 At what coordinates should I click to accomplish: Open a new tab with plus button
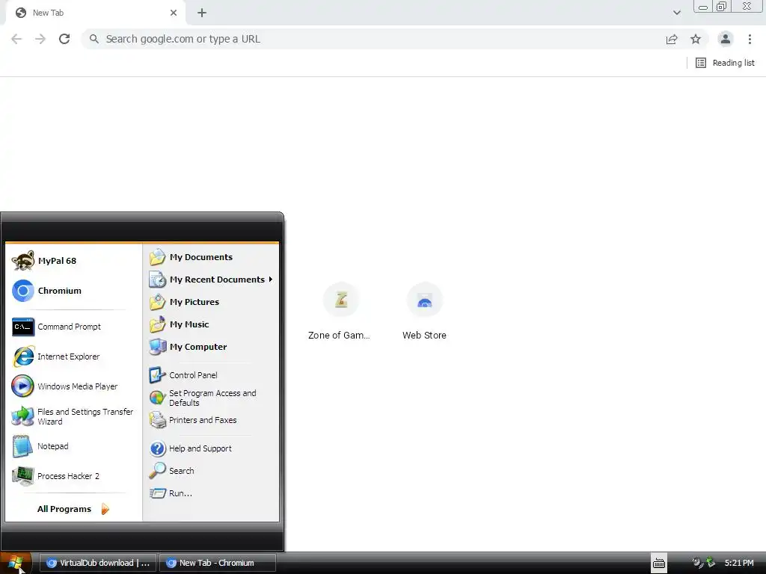click(202, 13)
